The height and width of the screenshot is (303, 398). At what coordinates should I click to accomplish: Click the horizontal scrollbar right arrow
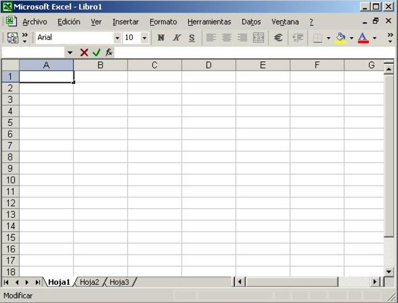[x=375, y=282]
